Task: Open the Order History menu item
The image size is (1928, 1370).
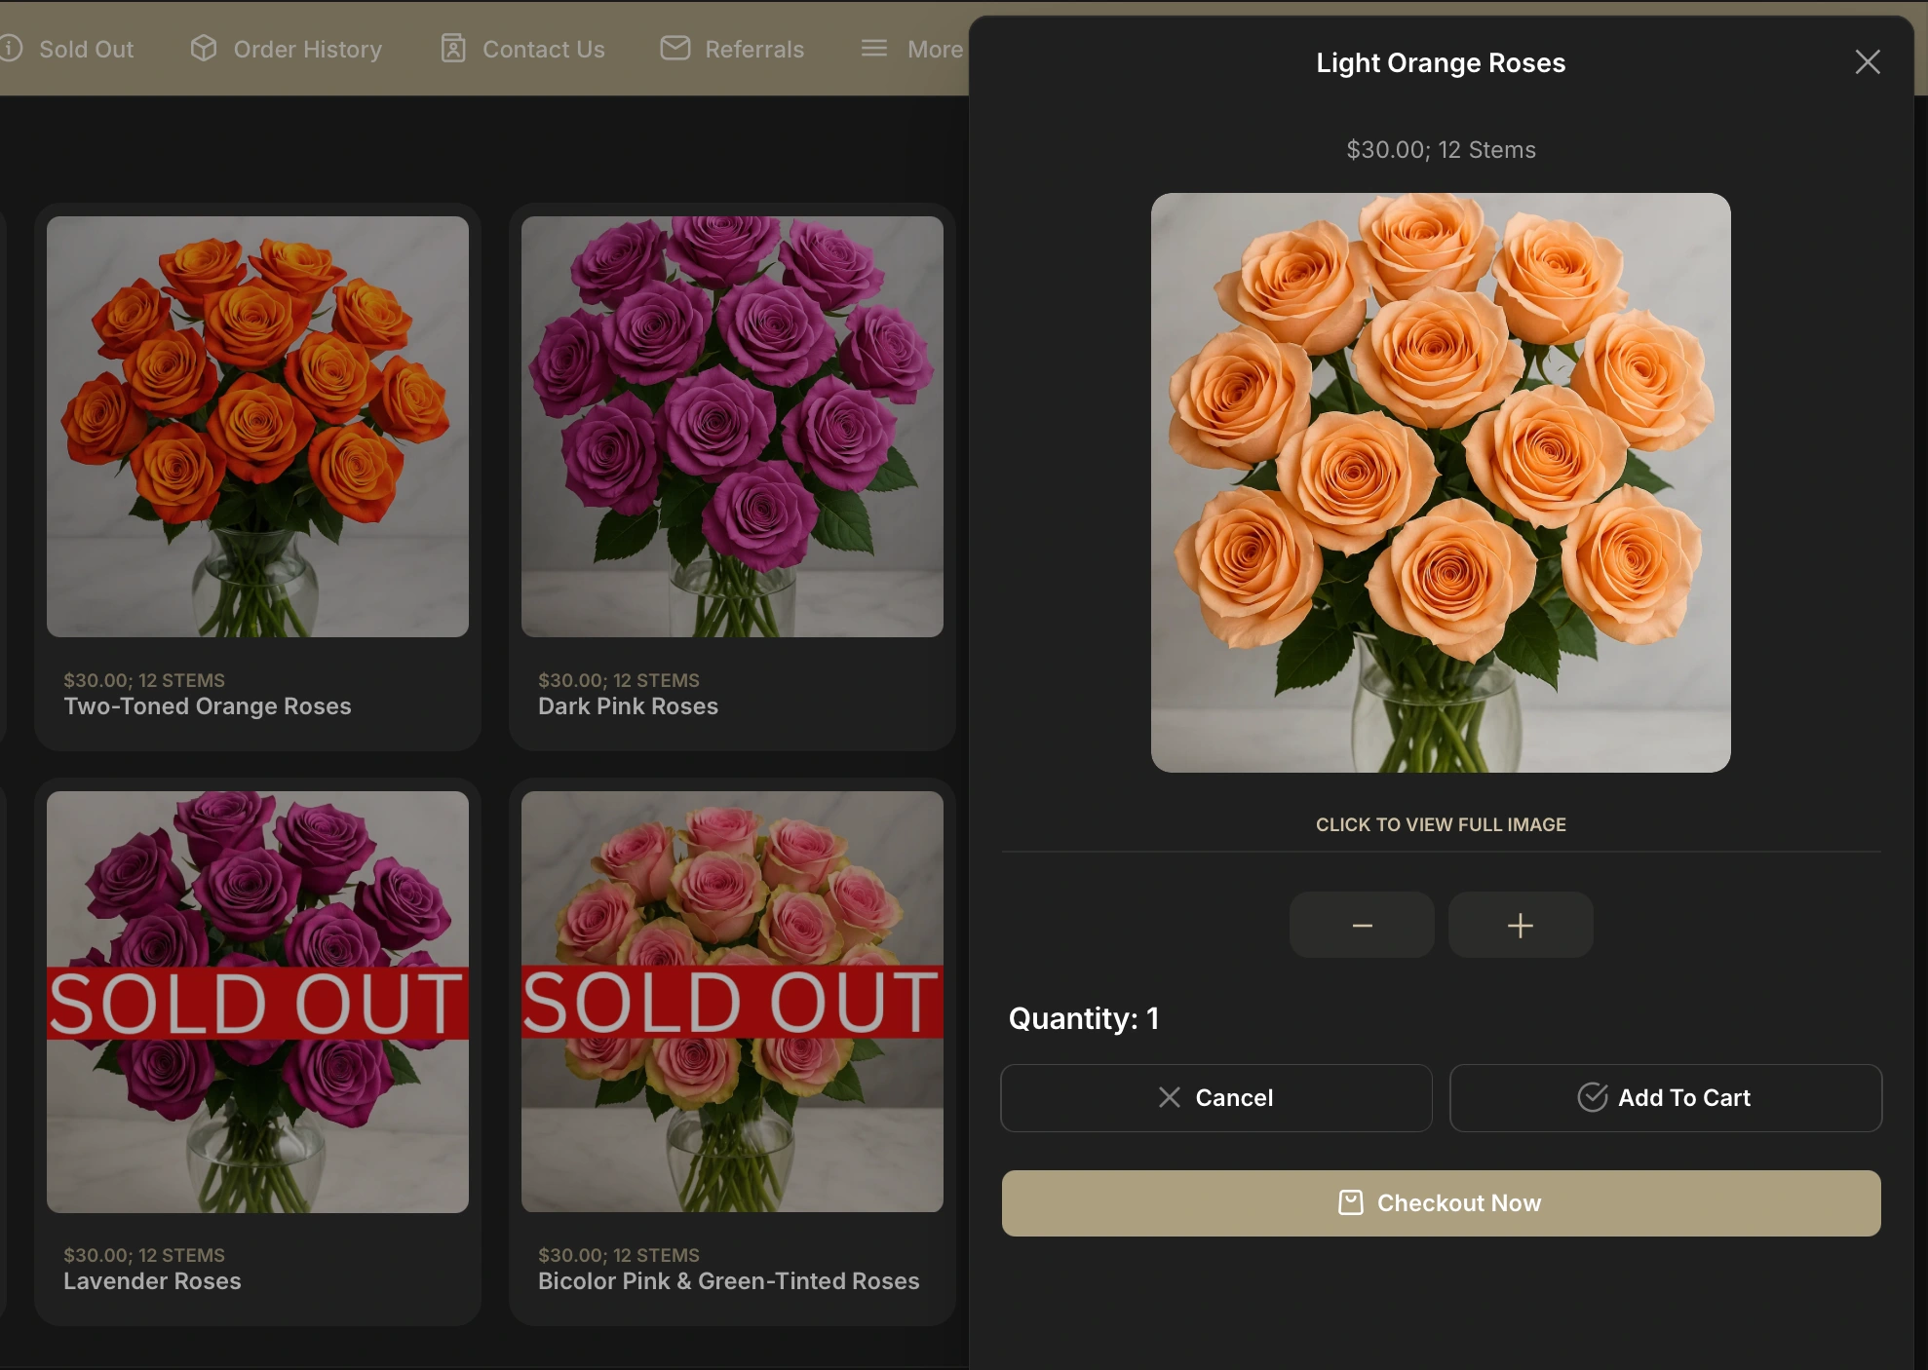Action: (307, 49)
